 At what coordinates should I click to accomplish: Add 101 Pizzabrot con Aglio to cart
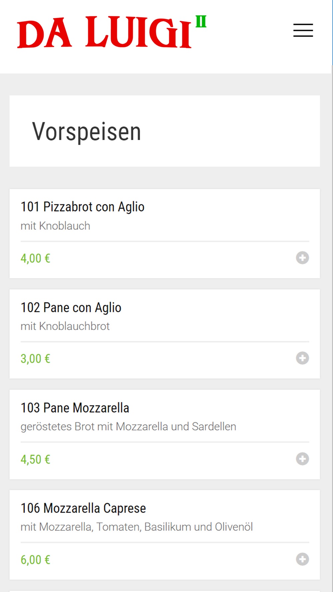(302, 258)
